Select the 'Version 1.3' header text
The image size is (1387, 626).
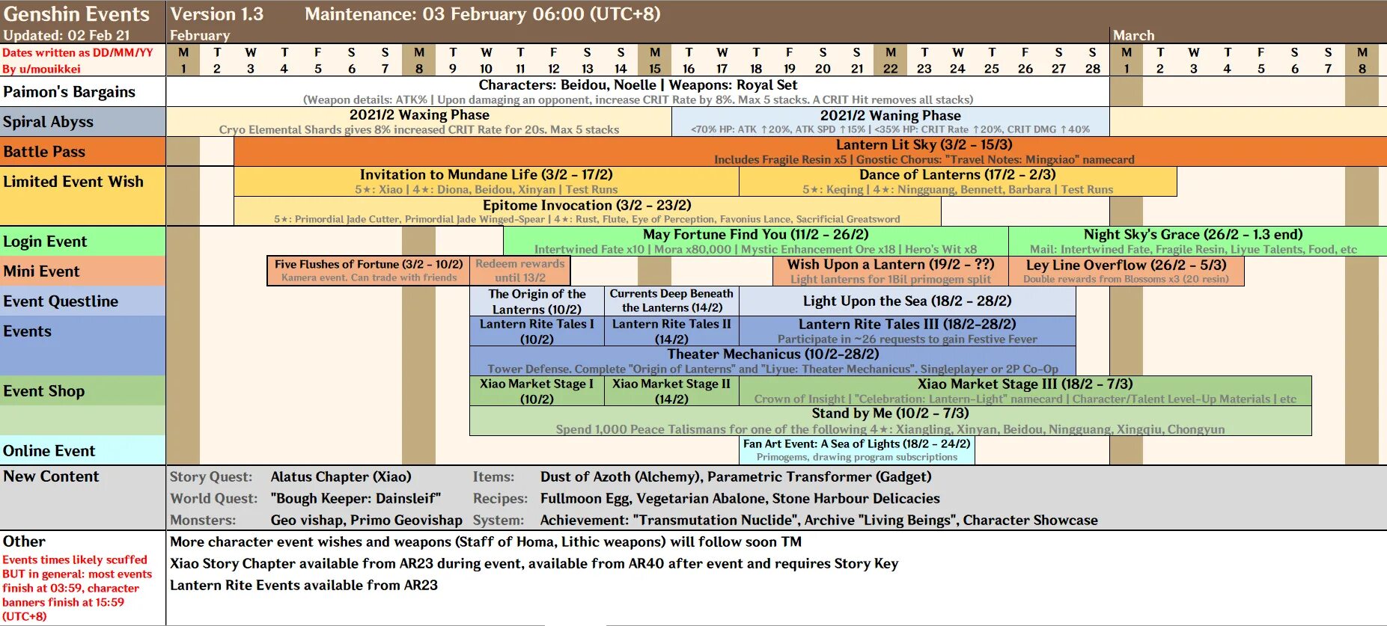[x=217, y=14]
